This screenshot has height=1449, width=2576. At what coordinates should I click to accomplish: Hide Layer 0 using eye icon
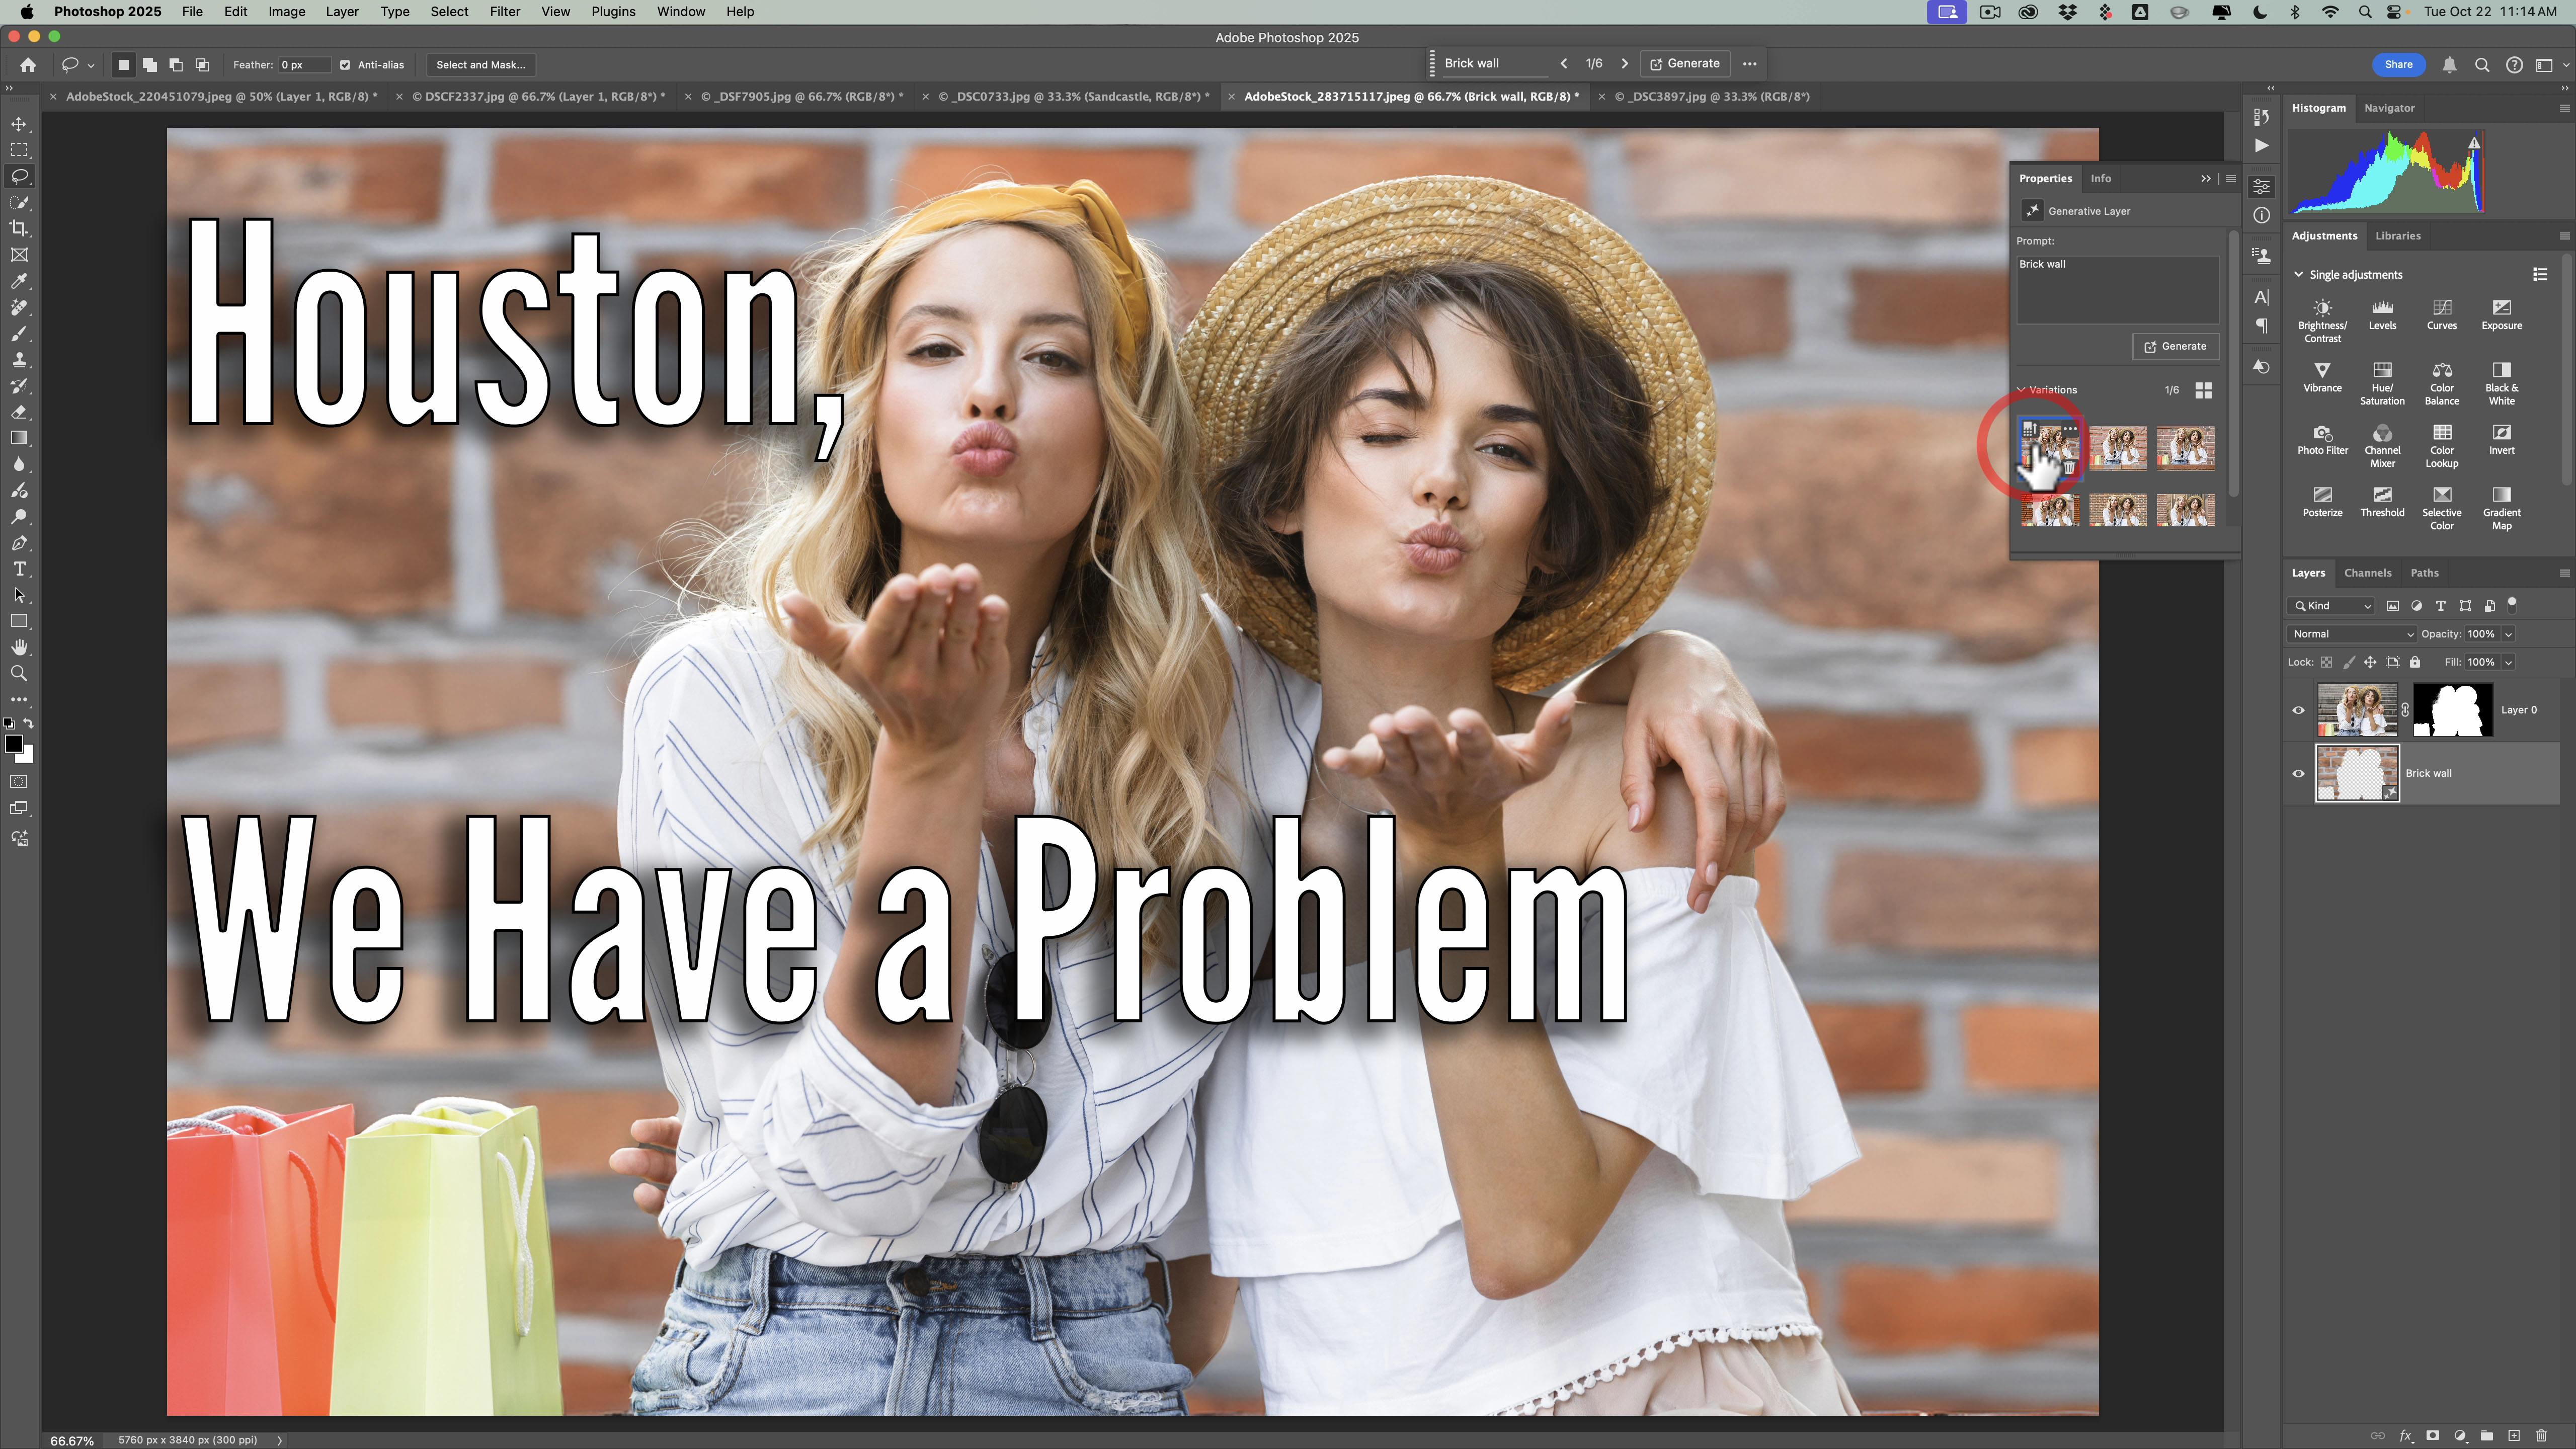click(2298, 710)
